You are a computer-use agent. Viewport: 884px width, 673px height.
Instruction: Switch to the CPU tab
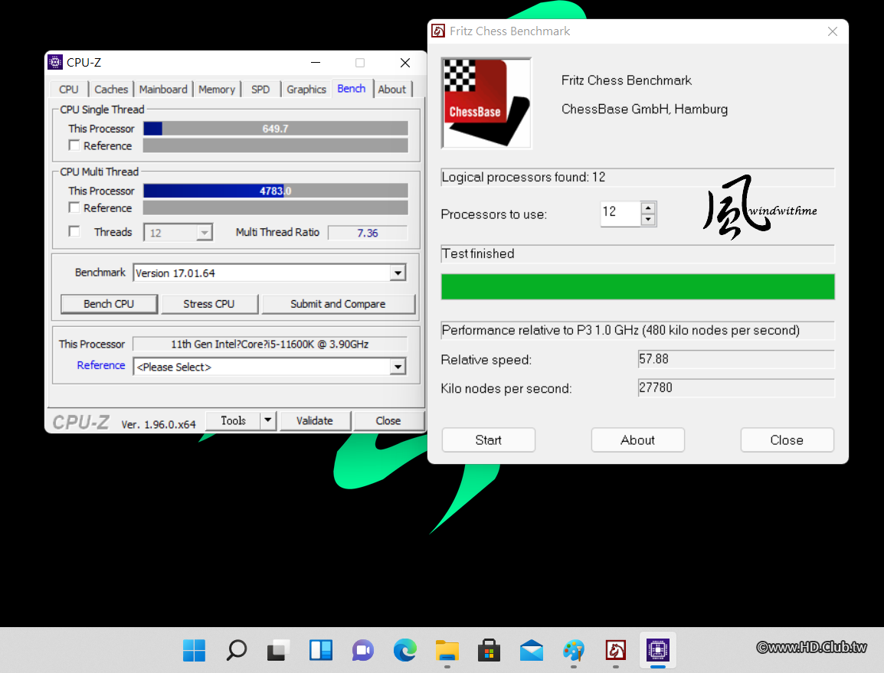[69, 89]
